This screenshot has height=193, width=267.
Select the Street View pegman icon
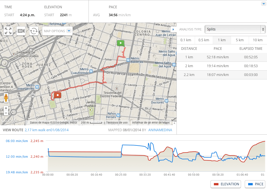pyautogui.click(x=6, y=98)
